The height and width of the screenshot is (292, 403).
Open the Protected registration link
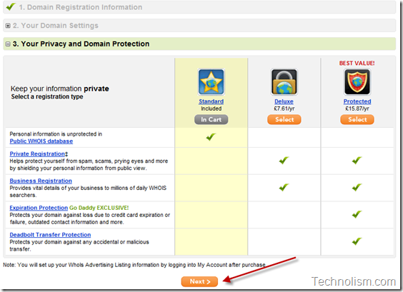pos(357,101)
